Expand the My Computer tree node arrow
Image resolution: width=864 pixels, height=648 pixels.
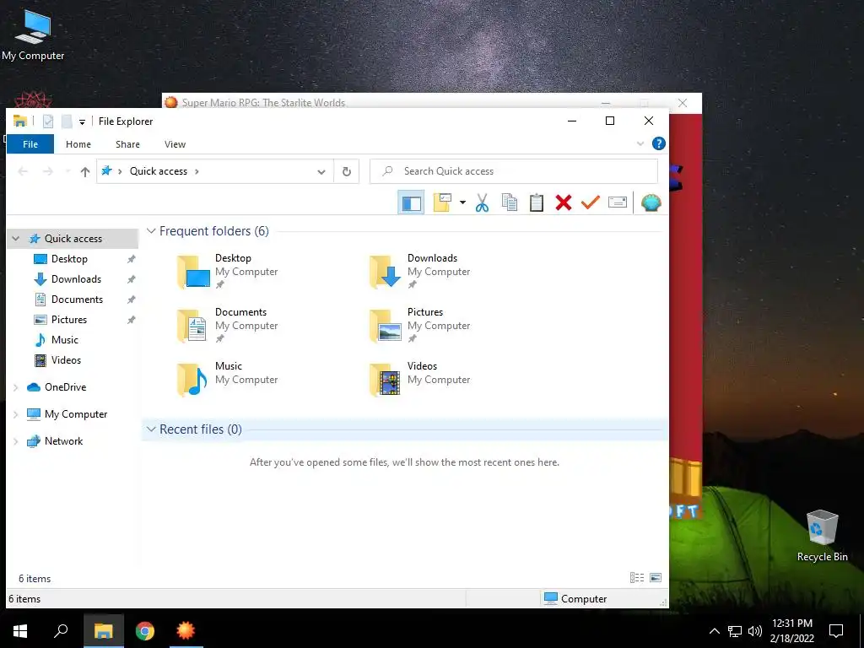point(16,414)
